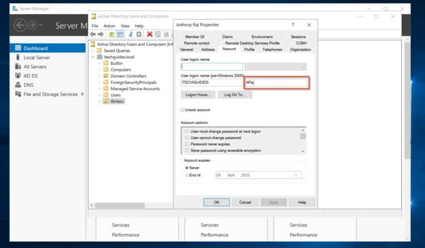425x248 pixels.
Task: Select the Never account expires radio button
Action: click(x=186, y=168)
